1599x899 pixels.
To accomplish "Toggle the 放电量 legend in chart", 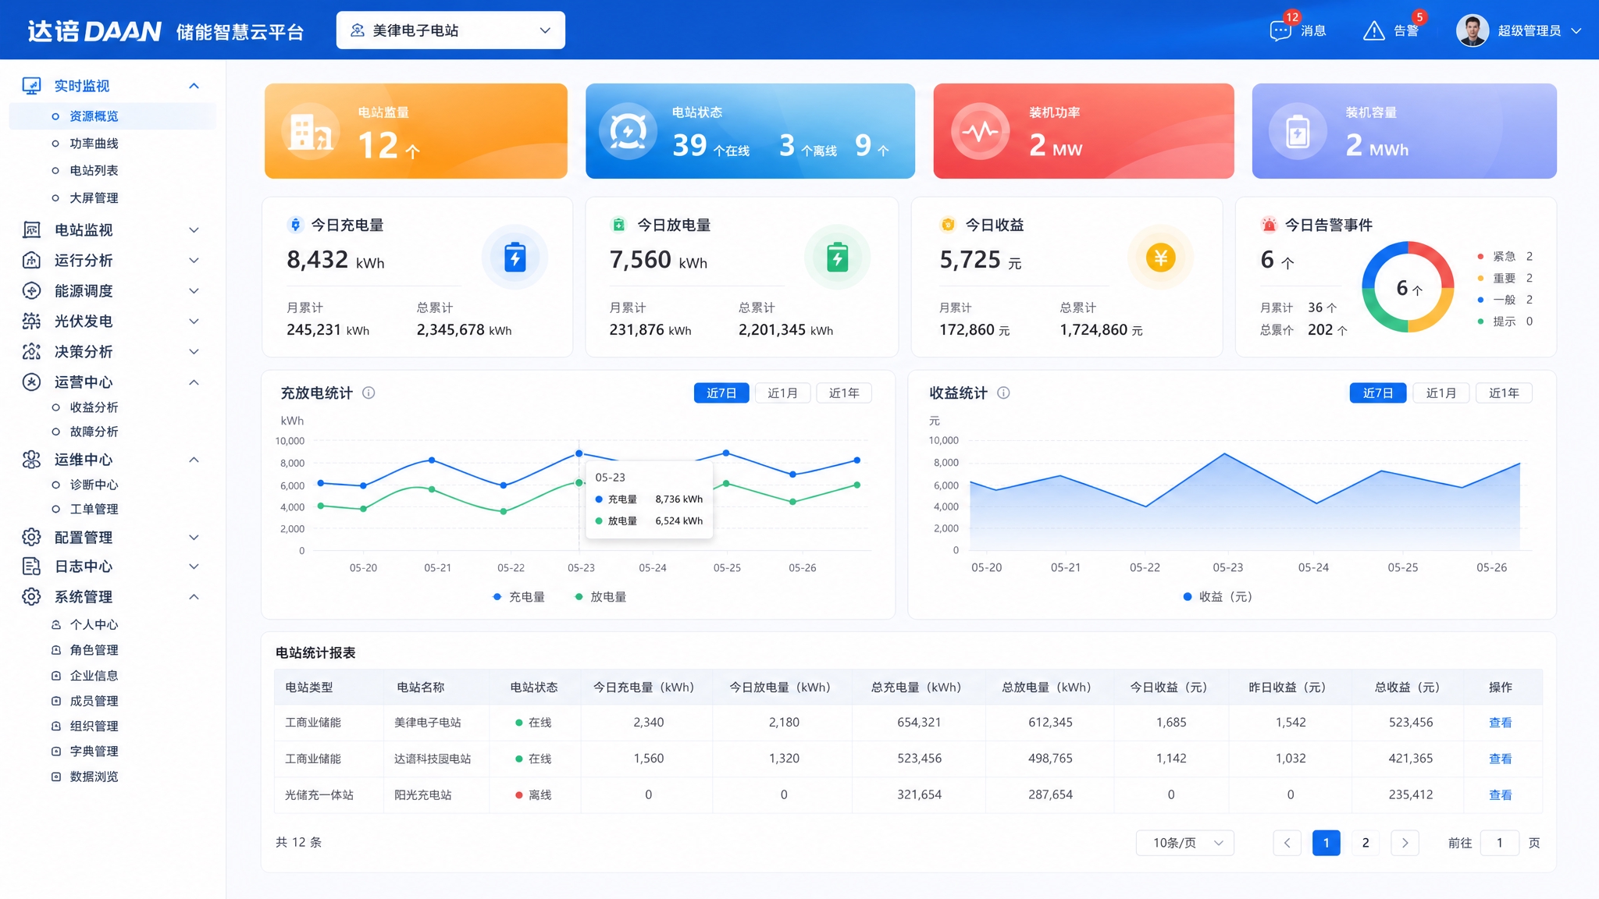I will pyautogui.click(x=600, y=597).
